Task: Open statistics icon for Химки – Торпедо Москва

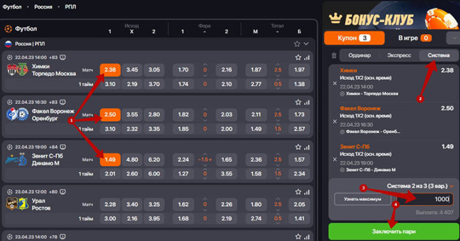Action: 307,57
